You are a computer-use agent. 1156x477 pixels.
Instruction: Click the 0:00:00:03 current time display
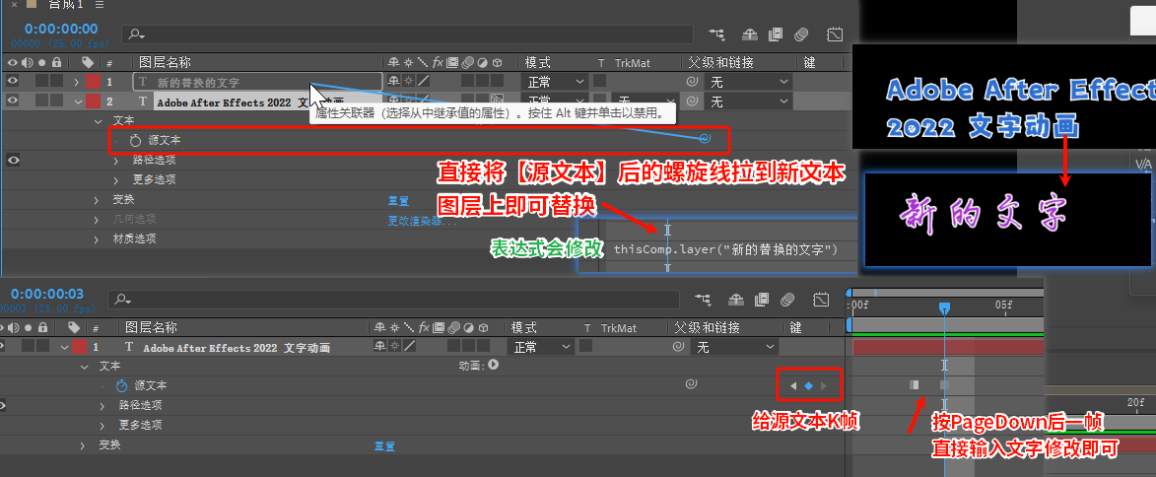pyautogui.click(x=47, y=294)
